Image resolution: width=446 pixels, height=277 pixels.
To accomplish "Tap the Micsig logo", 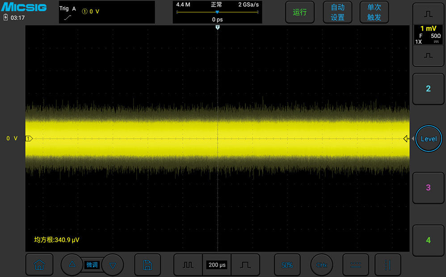I will 24,7.
